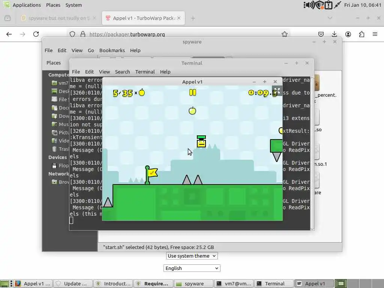Open the Terminal window's Help menu
This screenshot has height=288, width=384.
165,72
